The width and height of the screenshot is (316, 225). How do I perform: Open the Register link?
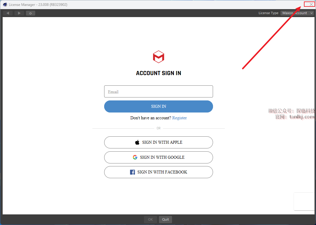179,118
